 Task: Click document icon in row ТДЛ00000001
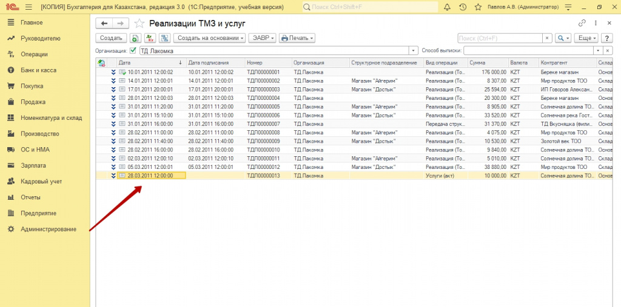click(123, 72)
